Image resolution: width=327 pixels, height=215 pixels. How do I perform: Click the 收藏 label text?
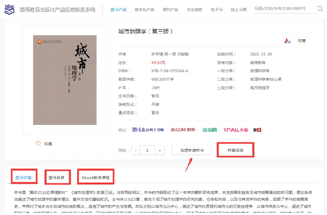[x=48, y=144]
